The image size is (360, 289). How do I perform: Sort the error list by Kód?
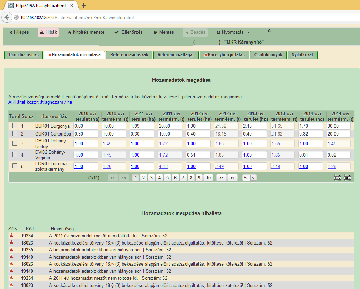pos(30,229)
